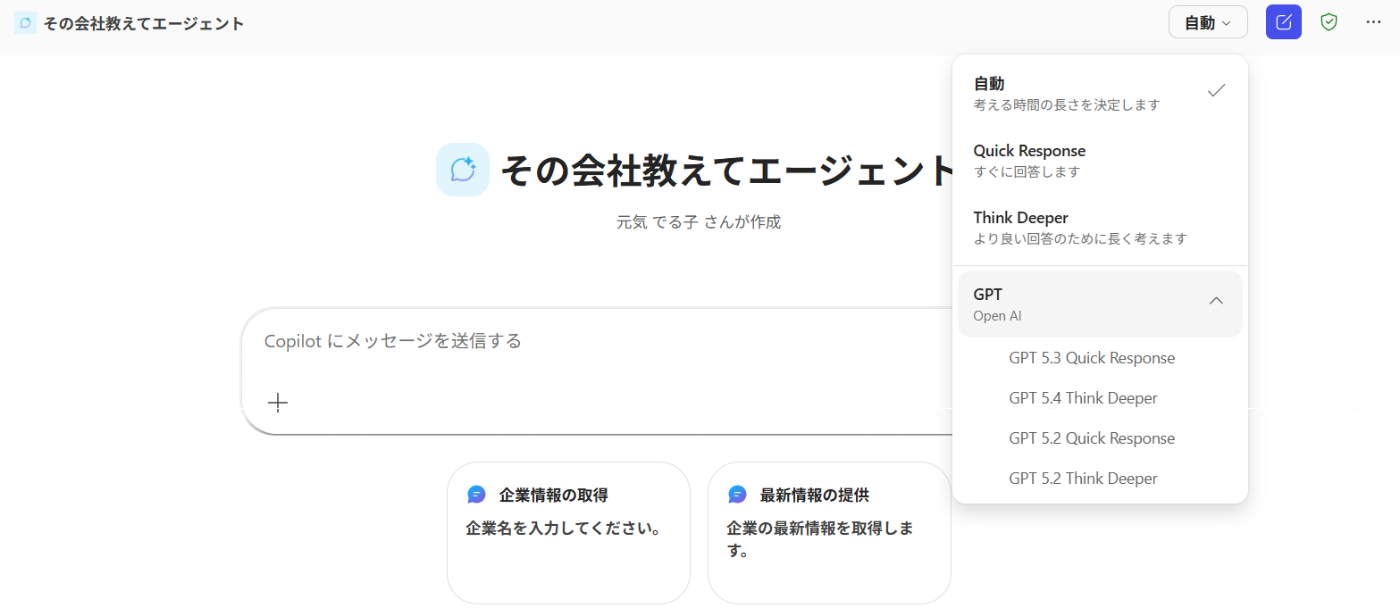Screen dimensions: 1400x608
Task: Choose GPT 5.2 Quick Response model
Action: pyautogui.click(x=1092, y=438)
